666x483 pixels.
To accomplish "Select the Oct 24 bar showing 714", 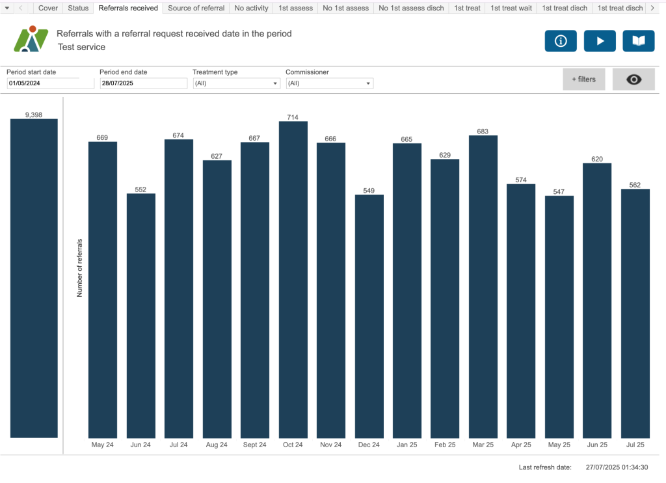I will pyautogui.click(x=293, y=280).
